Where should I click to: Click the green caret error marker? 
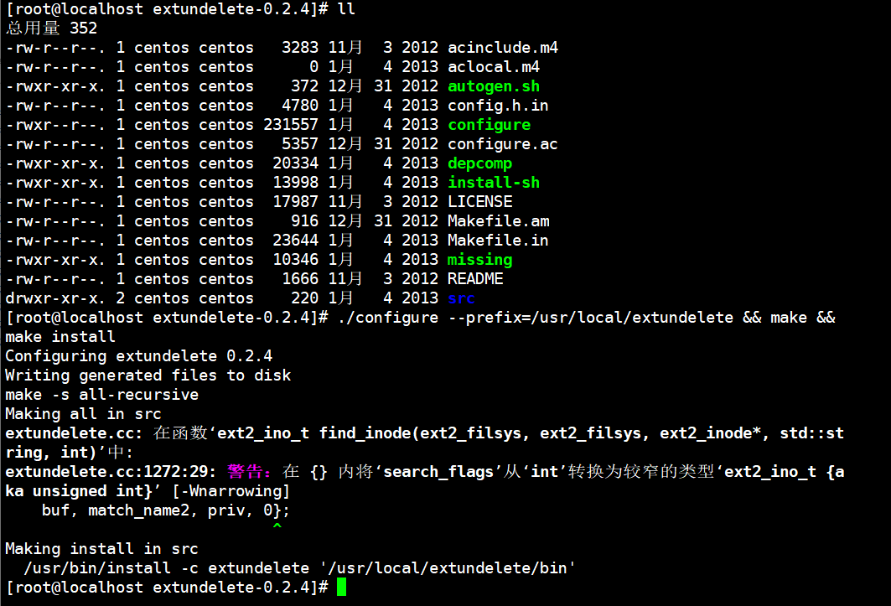(277, 527)
